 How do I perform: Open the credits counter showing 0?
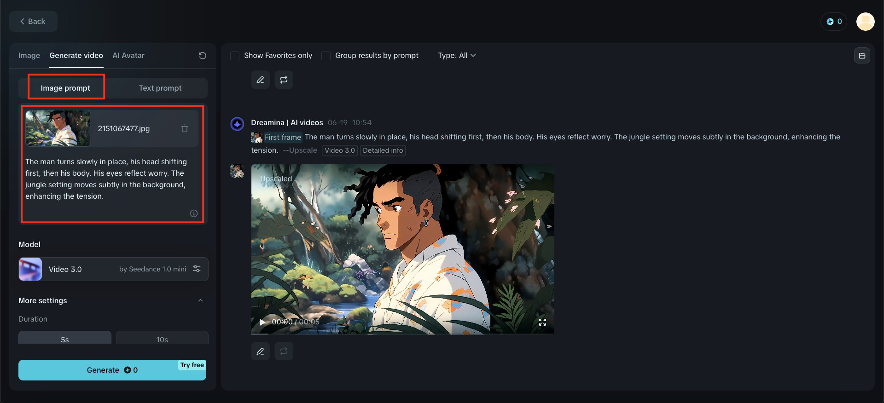tap(834, 22)
